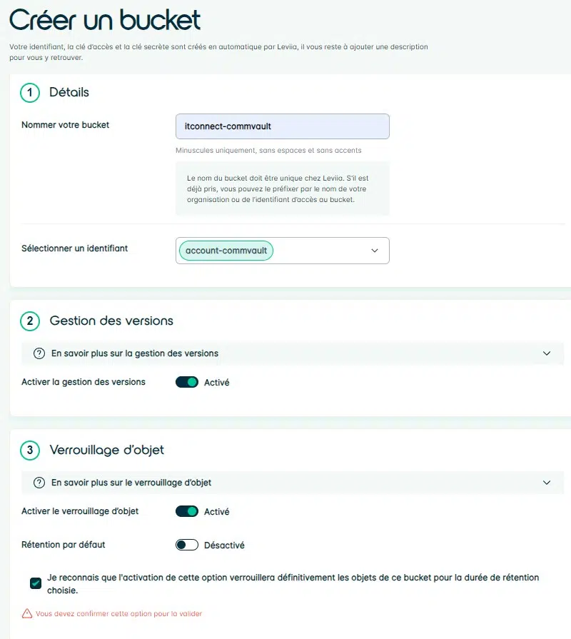Image resolution: width=571 pixels, height=639 pixels.
Task: Click step 1 circle icon beside Détails
Action: (x=30, y=93)
